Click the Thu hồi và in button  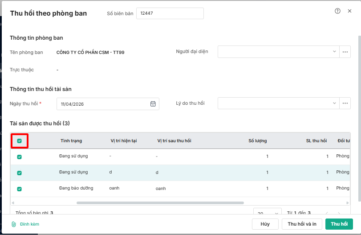coord(302,224)
